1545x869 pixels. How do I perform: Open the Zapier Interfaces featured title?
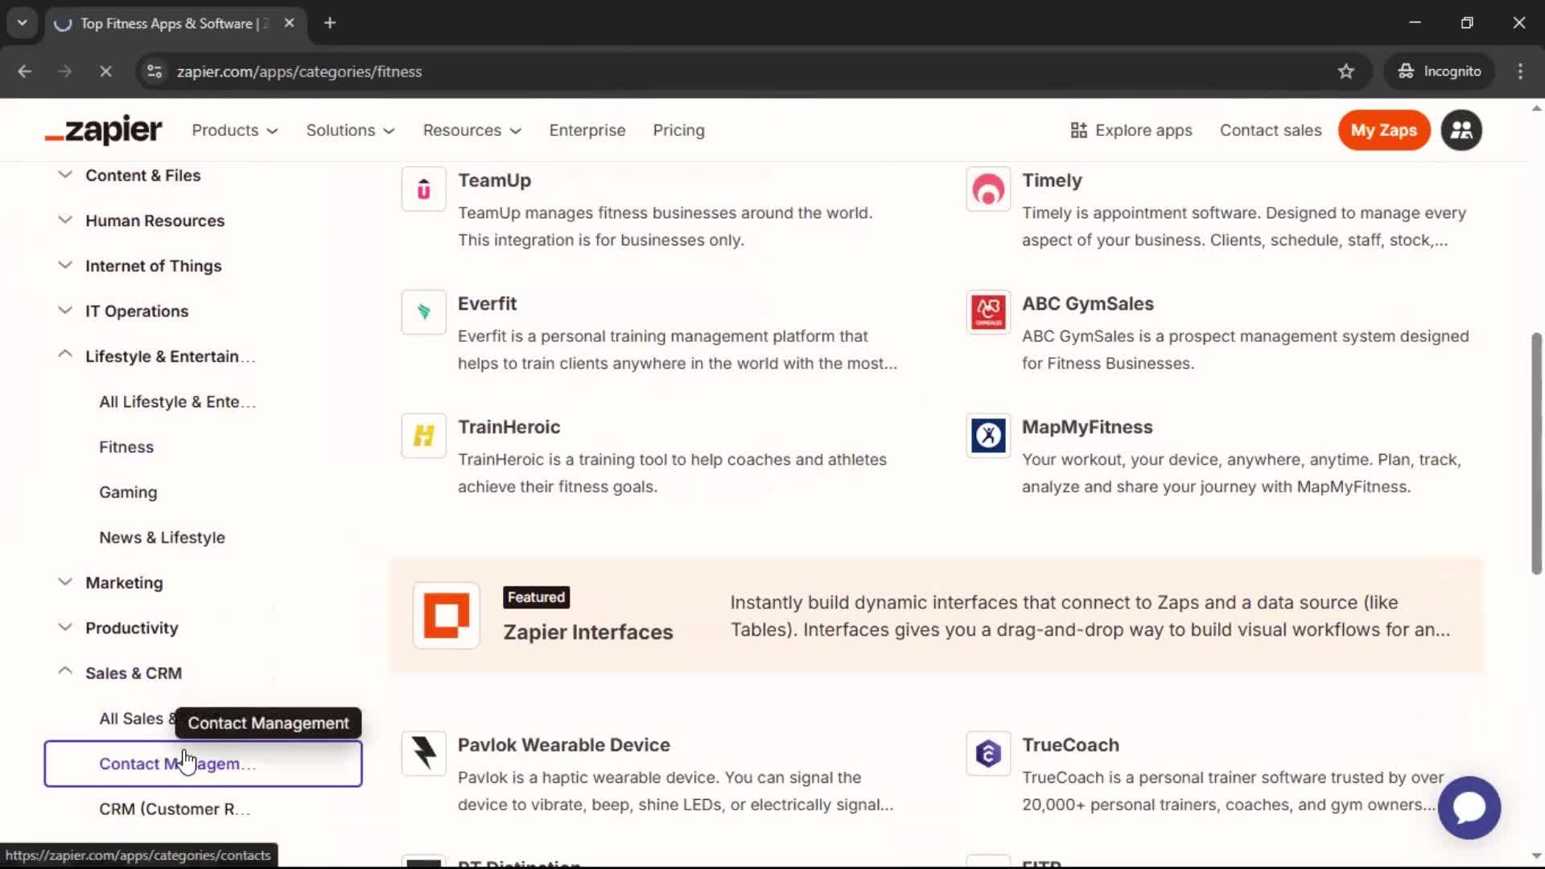pyautogui.click(x=588, y=632)
